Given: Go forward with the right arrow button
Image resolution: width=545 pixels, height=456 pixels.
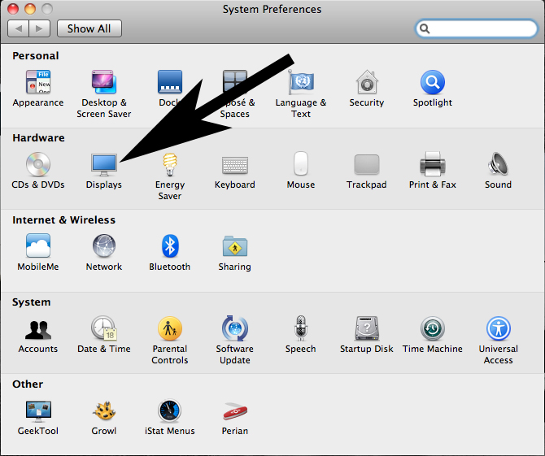Looking at the screenshot, I should (x=40, y=28).
